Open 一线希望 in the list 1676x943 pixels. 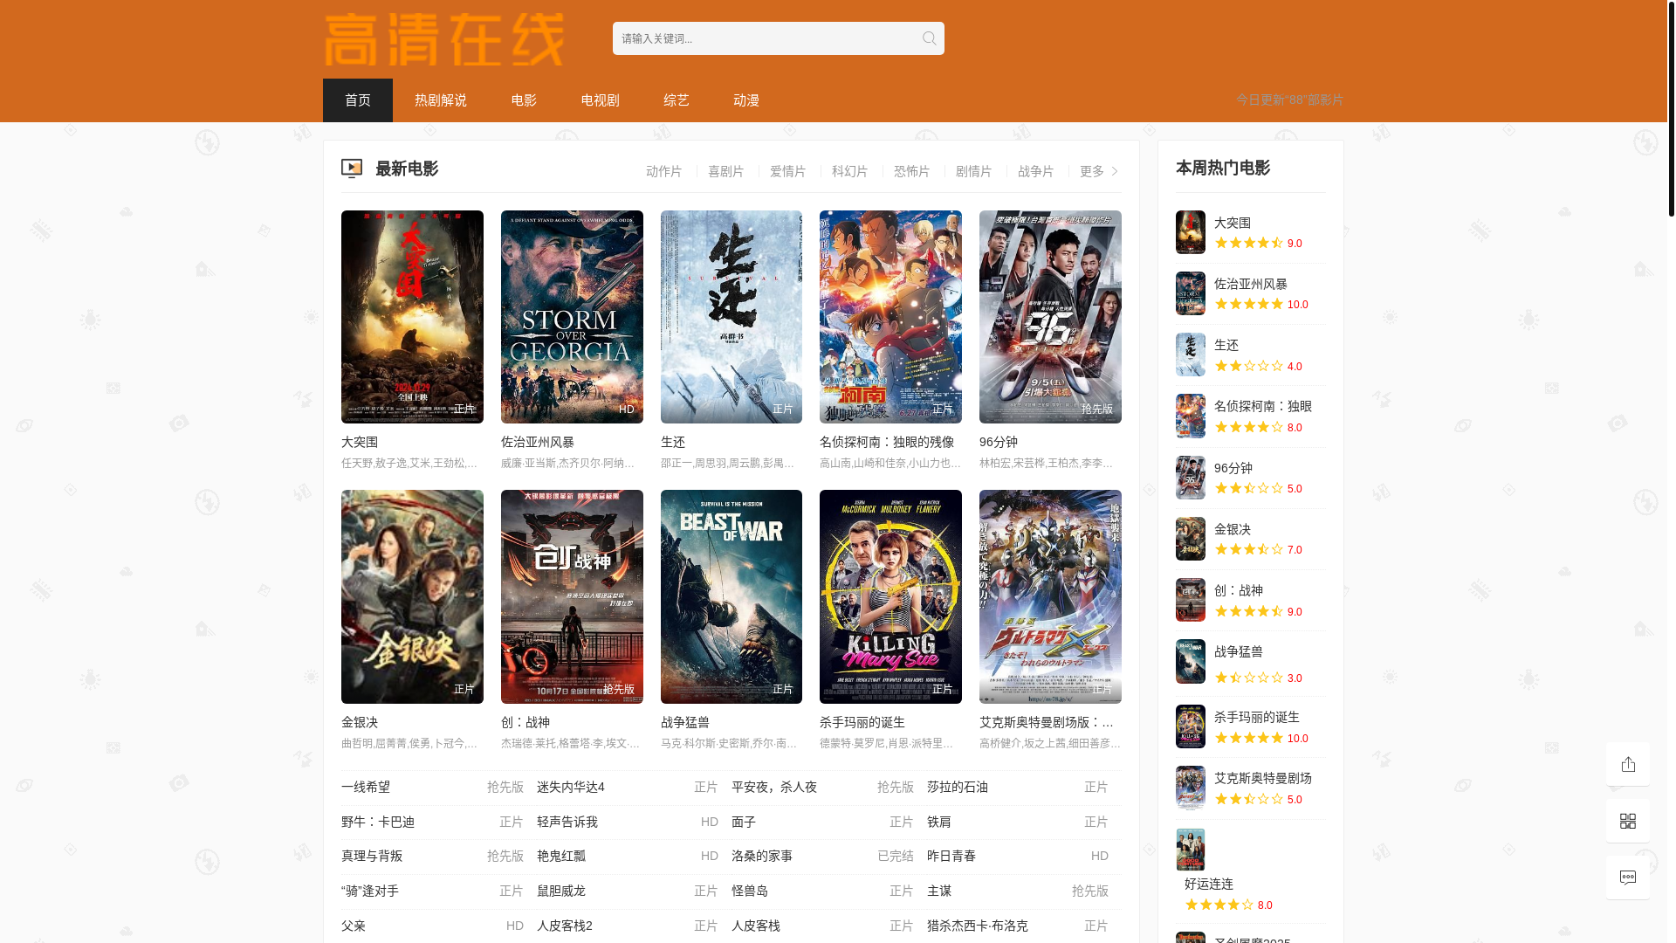pos(366,787)
